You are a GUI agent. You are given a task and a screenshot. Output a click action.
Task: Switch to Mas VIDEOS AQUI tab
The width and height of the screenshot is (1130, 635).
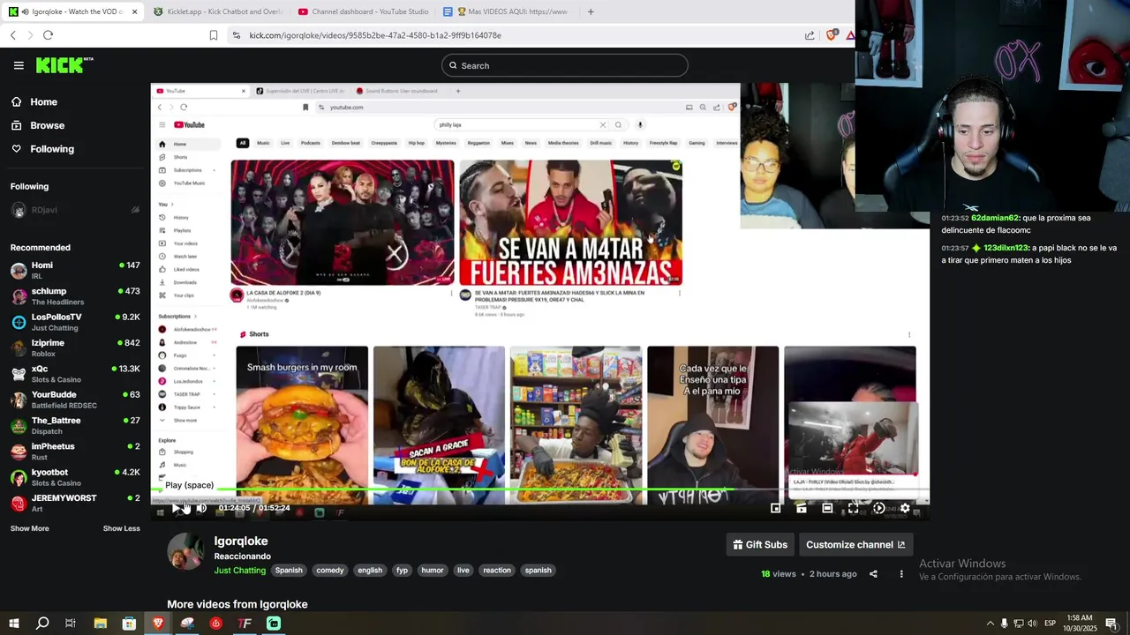(x=507, y=11)
